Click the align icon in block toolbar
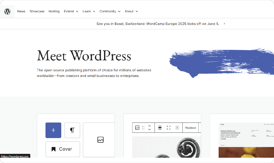The width and height of the screenshot is (274, 163). point(160,128)
